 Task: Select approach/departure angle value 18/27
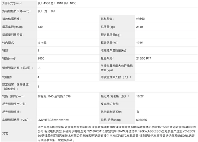coord(140,96)
